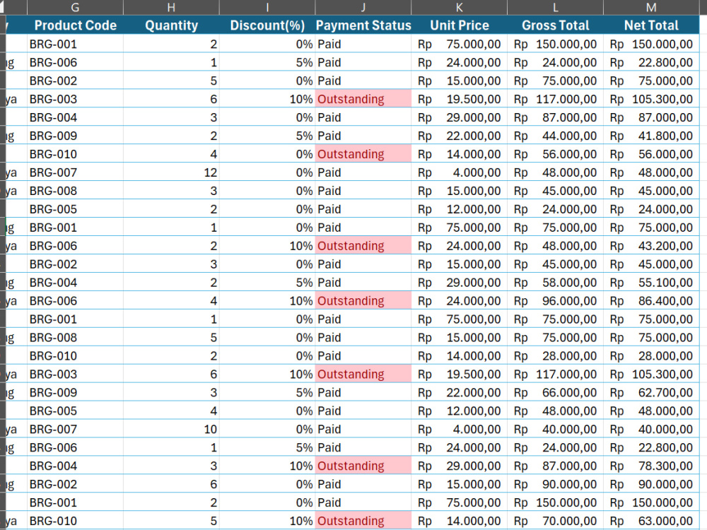Screen dimensions: 707x530
Task: Select column G header
Action: tap(76, 7)
